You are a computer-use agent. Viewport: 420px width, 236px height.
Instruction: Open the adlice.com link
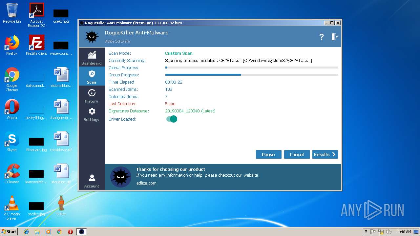tap(146, 183)
